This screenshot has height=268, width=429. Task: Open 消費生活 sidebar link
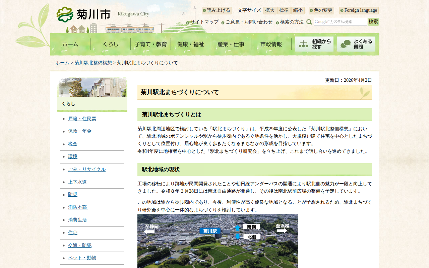[77, 220]
